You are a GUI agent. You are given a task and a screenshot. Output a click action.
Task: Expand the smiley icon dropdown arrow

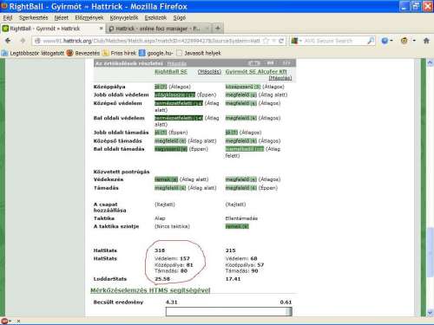click(x=414, y=41)
